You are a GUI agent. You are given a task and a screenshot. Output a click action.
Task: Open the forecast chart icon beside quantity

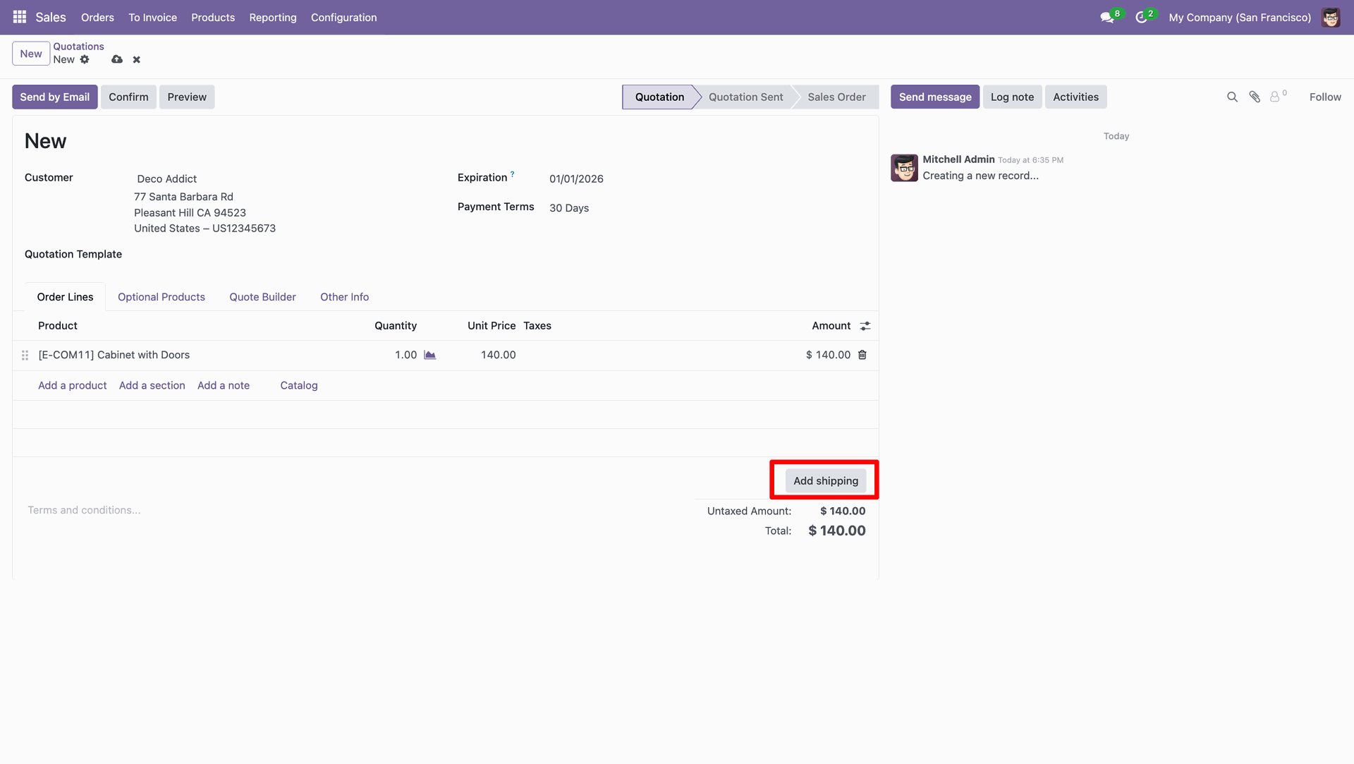tap(429, 355)
